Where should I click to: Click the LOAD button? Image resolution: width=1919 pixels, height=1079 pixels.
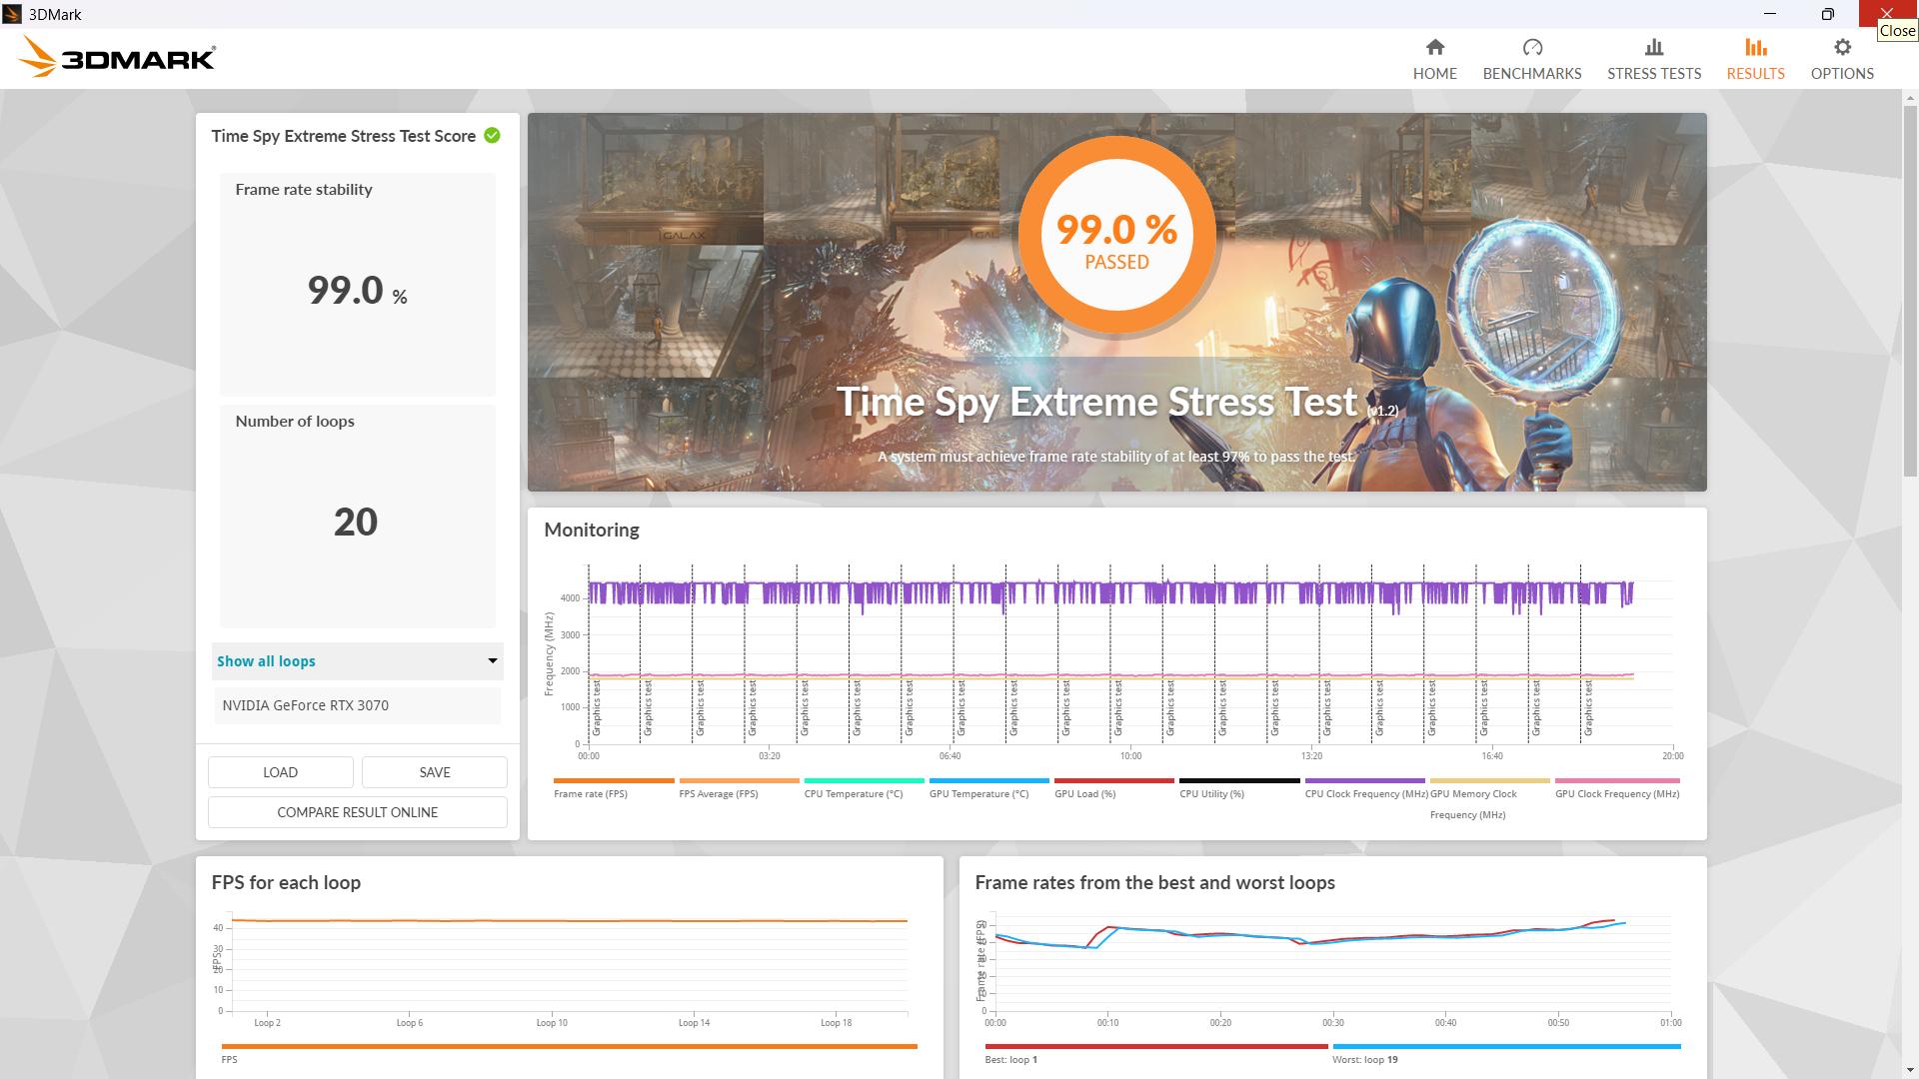point(280,772)
